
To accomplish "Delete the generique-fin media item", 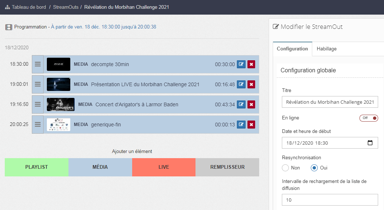I will 251,125.
